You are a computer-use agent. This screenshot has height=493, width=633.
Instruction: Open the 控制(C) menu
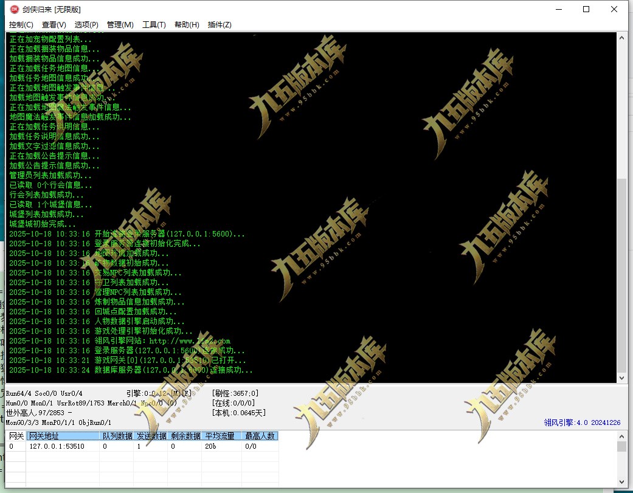click(x=21, y=24)
